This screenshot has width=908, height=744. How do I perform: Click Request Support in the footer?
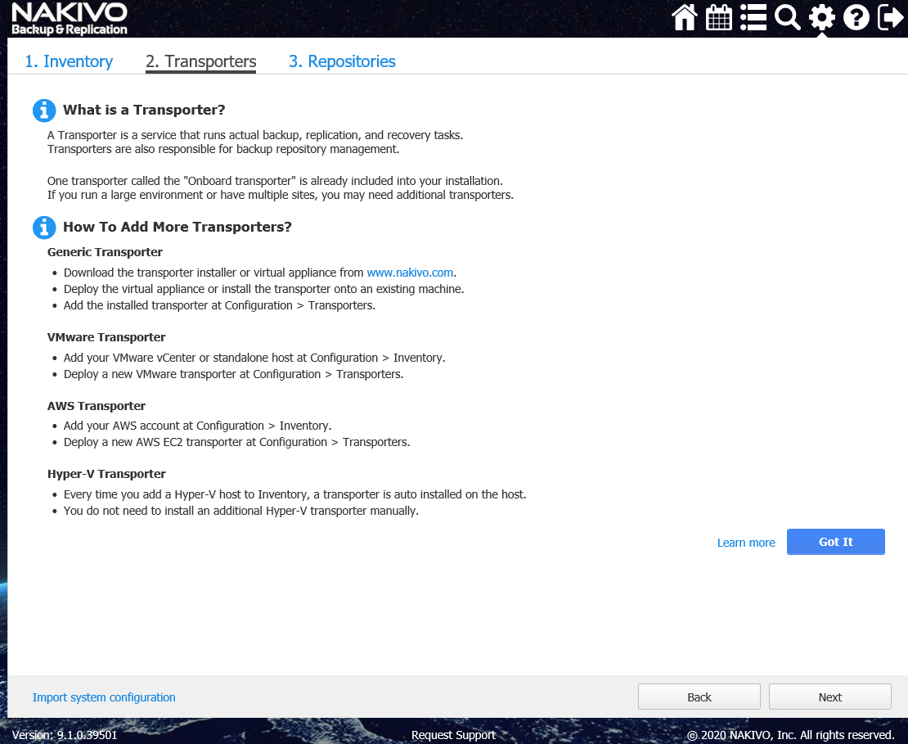click(x=453, y=735)
